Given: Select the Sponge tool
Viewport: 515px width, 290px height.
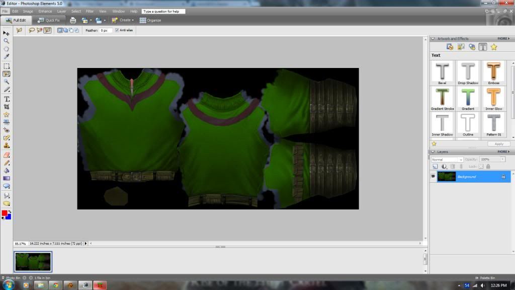Looking at the screenshot, I should pos(6,203).
